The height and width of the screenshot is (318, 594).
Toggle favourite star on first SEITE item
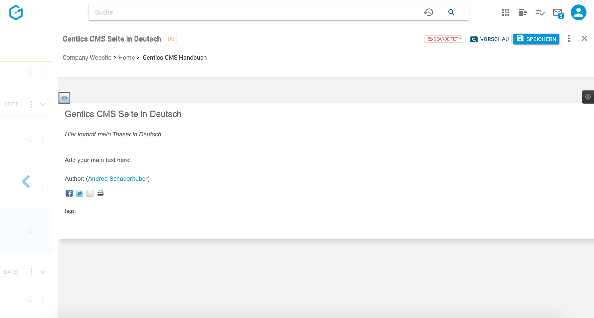click(x=30, y=139)
